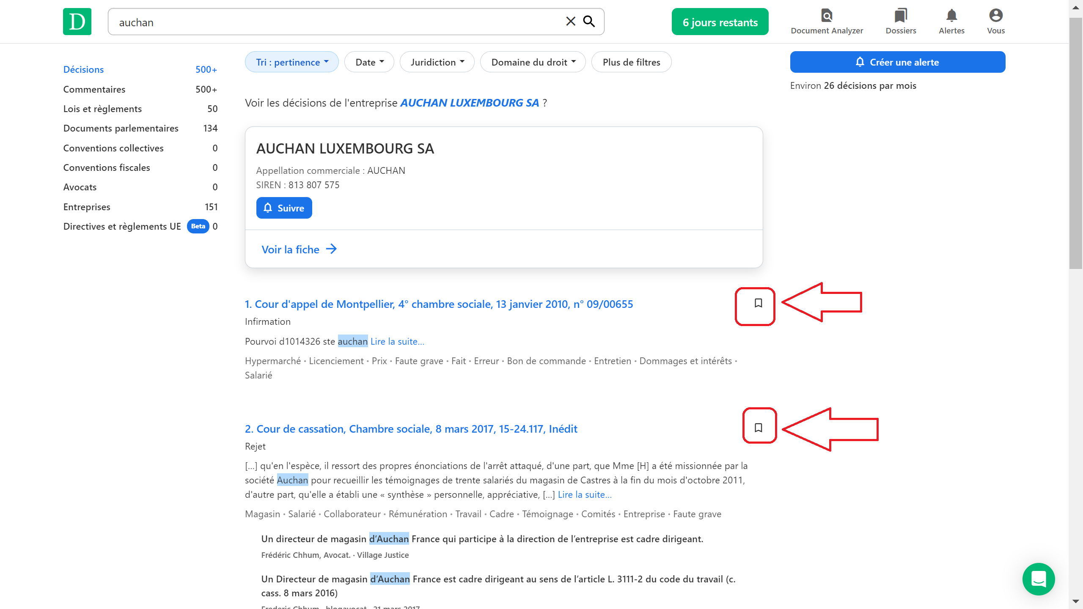1083x609 pixels.
Task: Bookmark the Cour d'appel de Montpellier decision
Action: (x=758, y=303)
